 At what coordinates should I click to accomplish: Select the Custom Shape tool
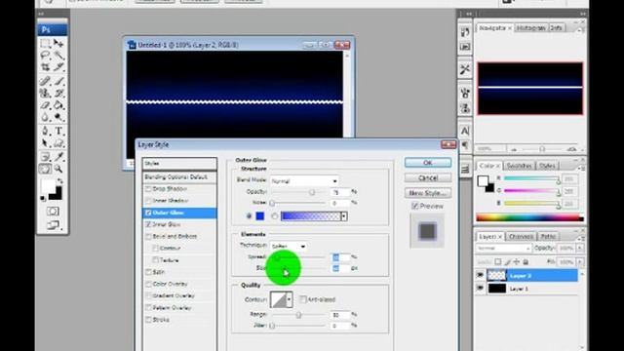tap(58, 143)
